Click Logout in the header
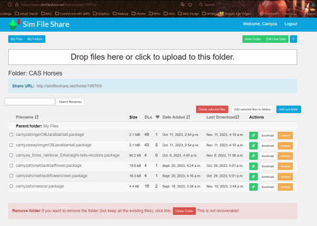 [x=291, y=24]
